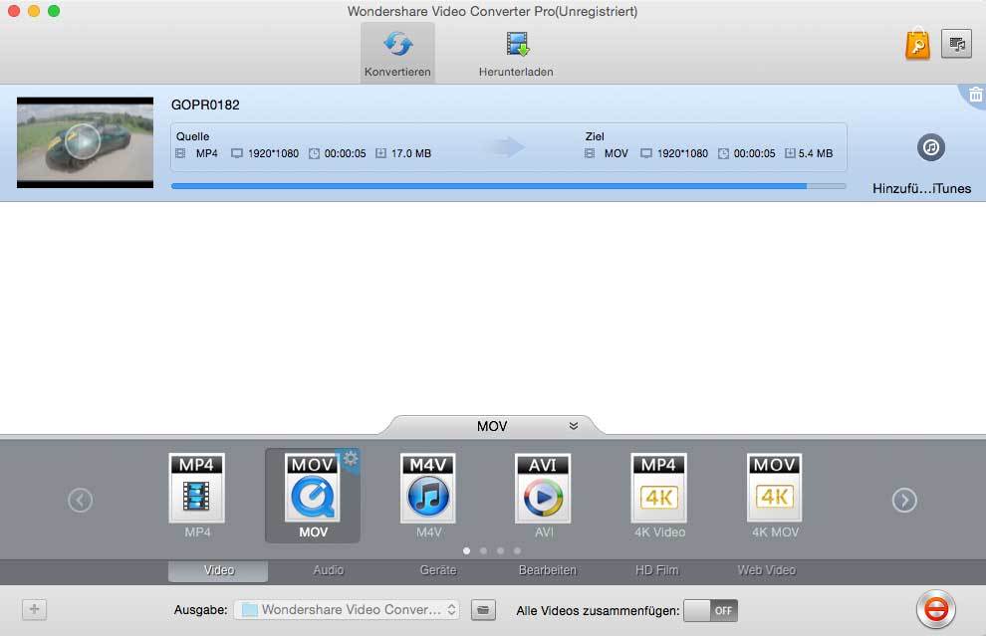
Task: Pick the 4K MOV output format
Action: (x=774, y=490)
